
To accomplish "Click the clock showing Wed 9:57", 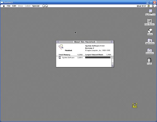I will point(141,6).
